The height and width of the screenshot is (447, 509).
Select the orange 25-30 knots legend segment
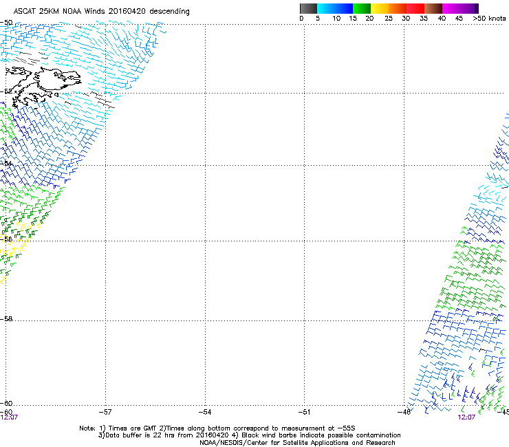pyautogui.click(x=398, y=8)
